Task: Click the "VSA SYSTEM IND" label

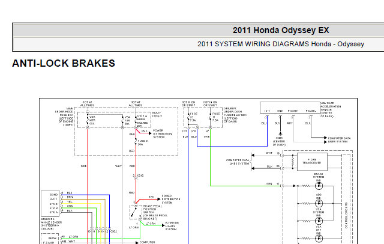Action: tap(319, 212)
